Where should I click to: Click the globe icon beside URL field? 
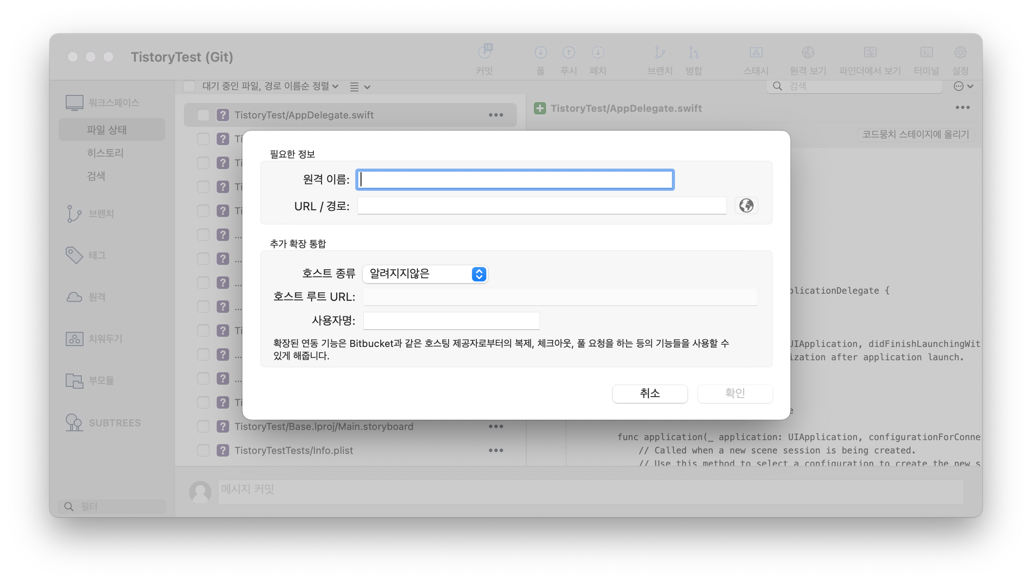(x=746, y=205)
